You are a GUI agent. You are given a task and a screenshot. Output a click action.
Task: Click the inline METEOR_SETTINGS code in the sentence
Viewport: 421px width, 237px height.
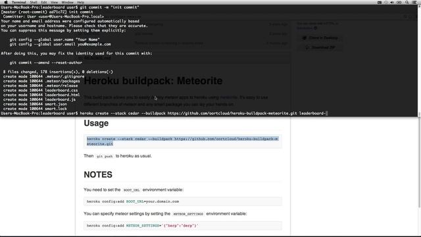click(x=188, y=214)
